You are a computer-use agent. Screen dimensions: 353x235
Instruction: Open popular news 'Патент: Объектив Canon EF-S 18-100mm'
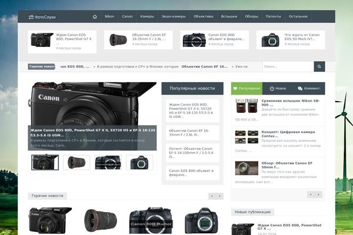pyautogui.click(x=192, y=153)
